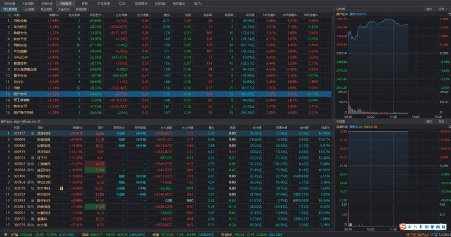Select stock code 300551 row
The image size is (451, 237).
[x=166, y=213]
